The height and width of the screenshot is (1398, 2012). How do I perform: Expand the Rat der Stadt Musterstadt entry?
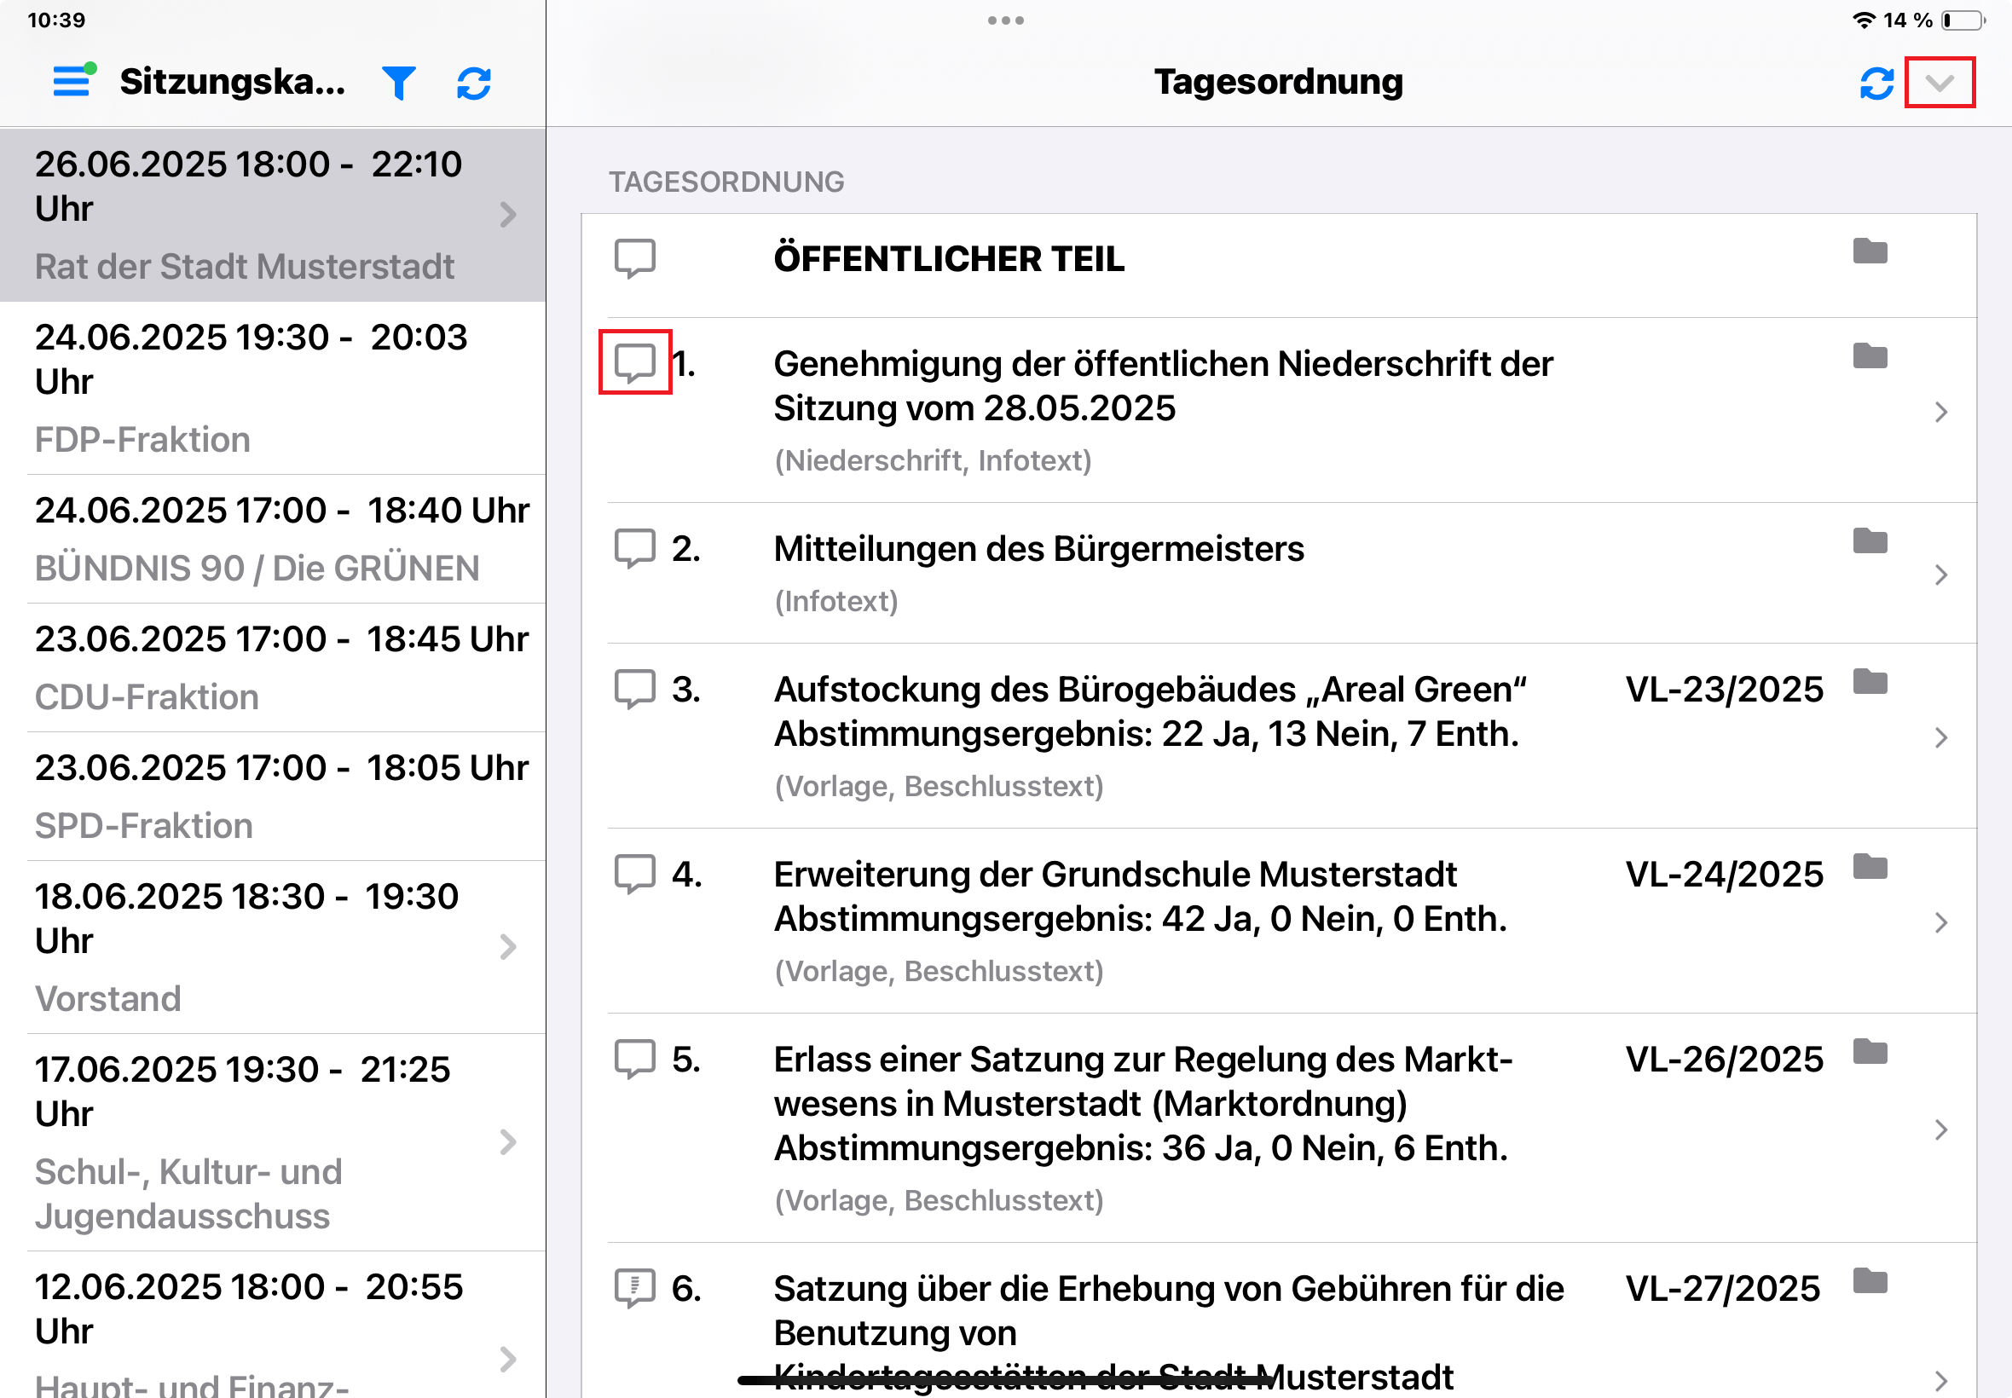click(x=511, y=213)
